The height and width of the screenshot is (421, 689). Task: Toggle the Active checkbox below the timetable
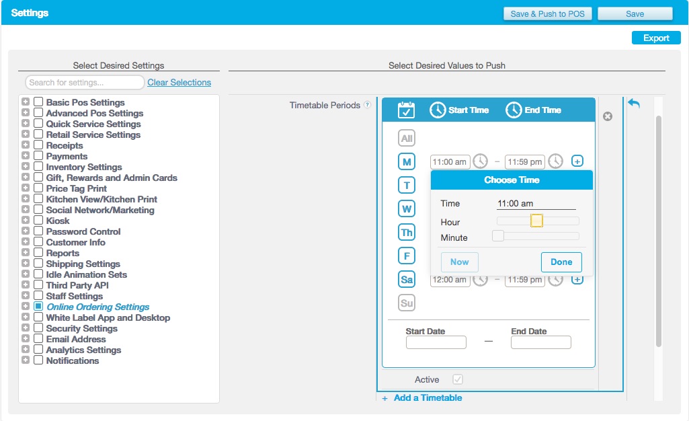[457, 379]
